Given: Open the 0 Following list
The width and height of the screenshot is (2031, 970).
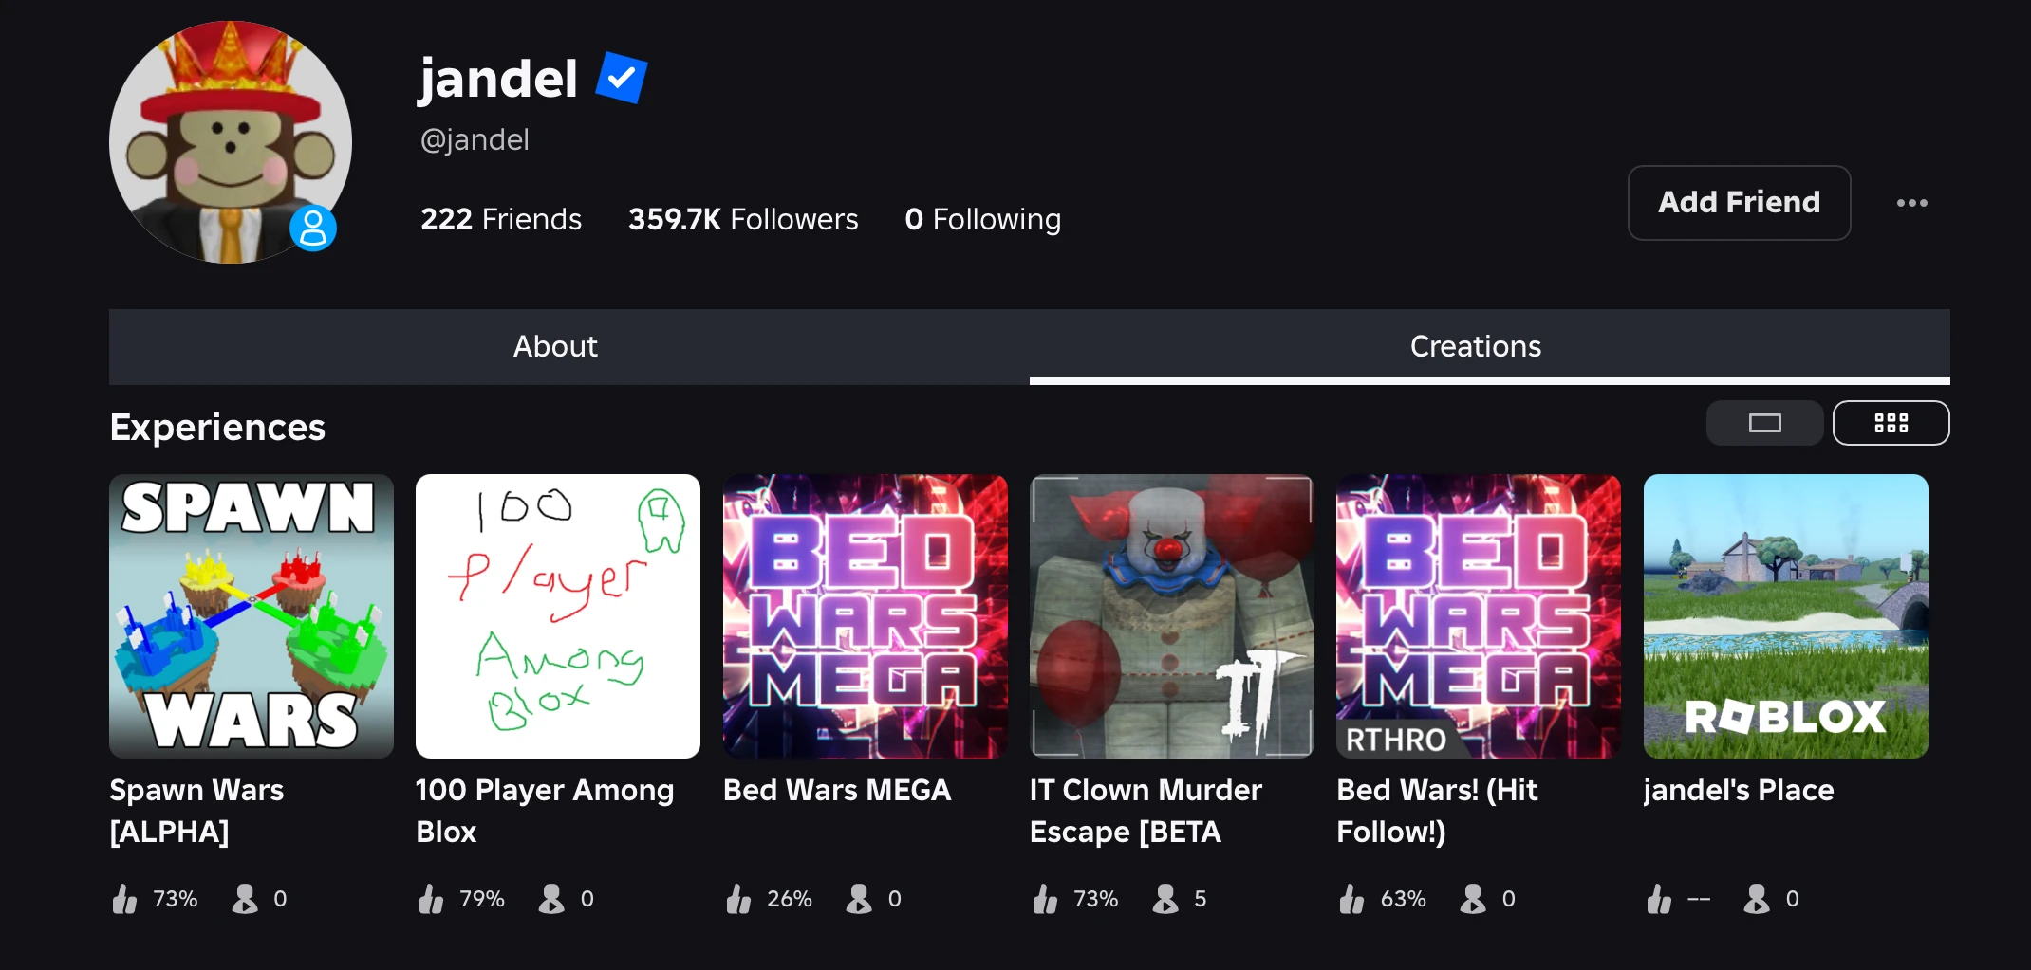Looking at the screenshot, I should (x=982, y=219).
